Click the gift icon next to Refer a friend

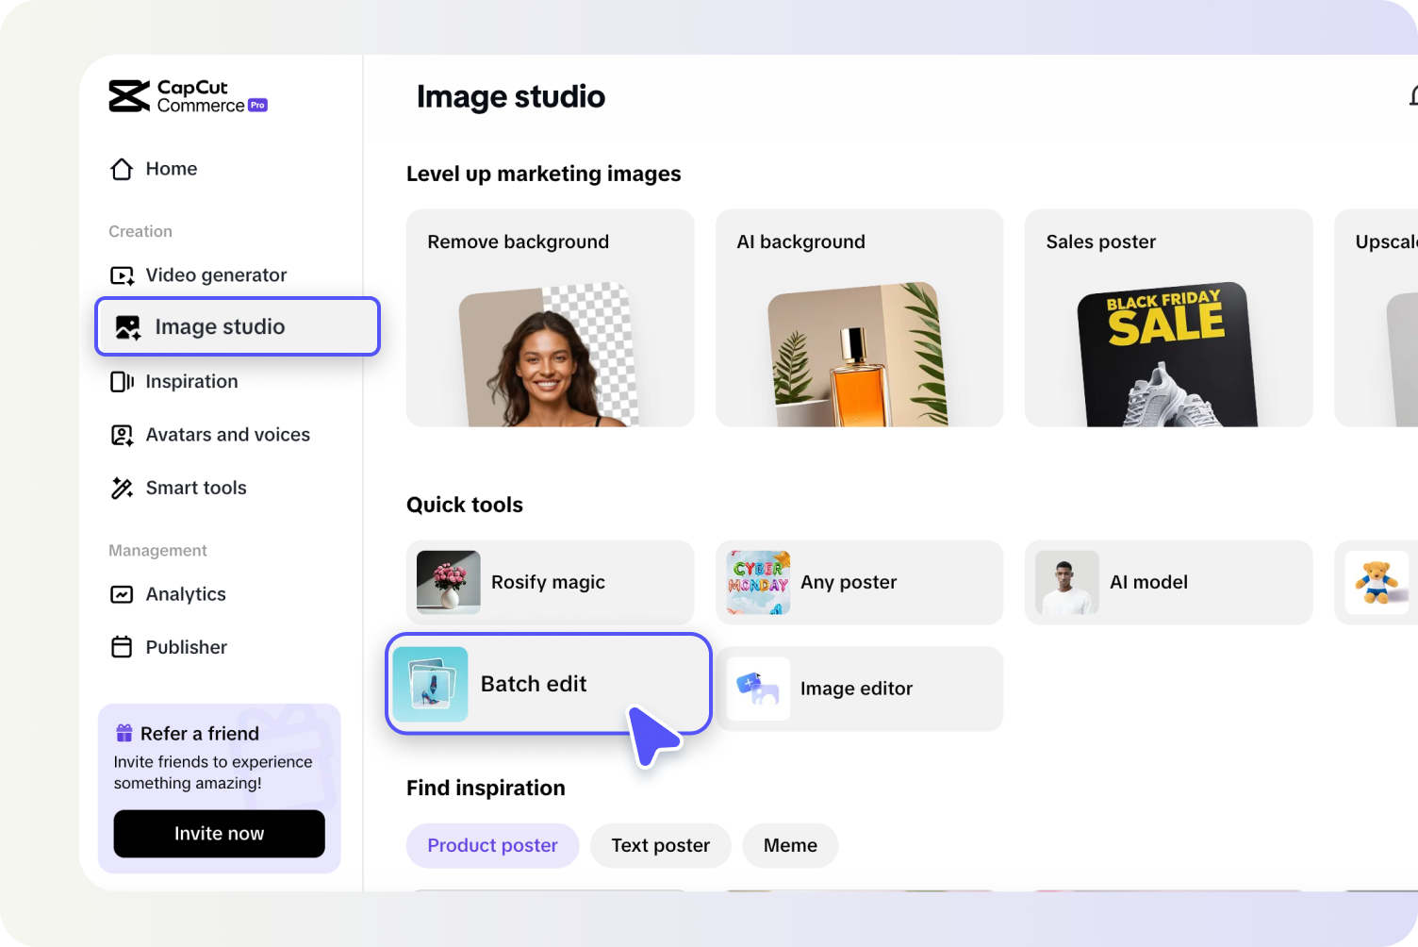pos(123,732)
